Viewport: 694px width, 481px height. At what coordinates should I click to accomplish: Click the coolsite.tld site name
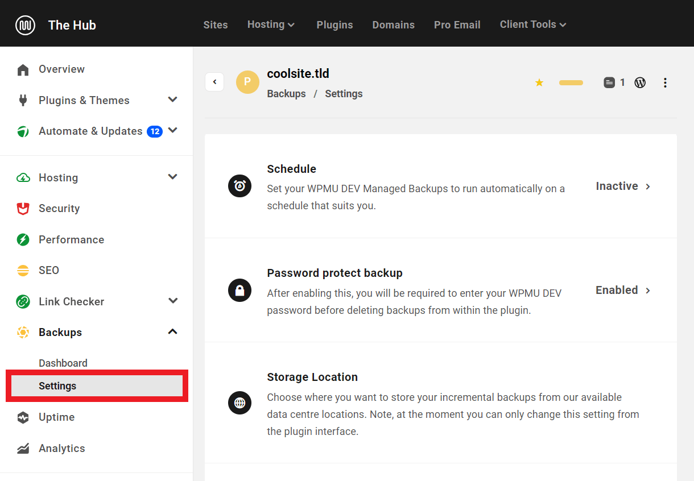pyautogui.click(x=298, y=74)
